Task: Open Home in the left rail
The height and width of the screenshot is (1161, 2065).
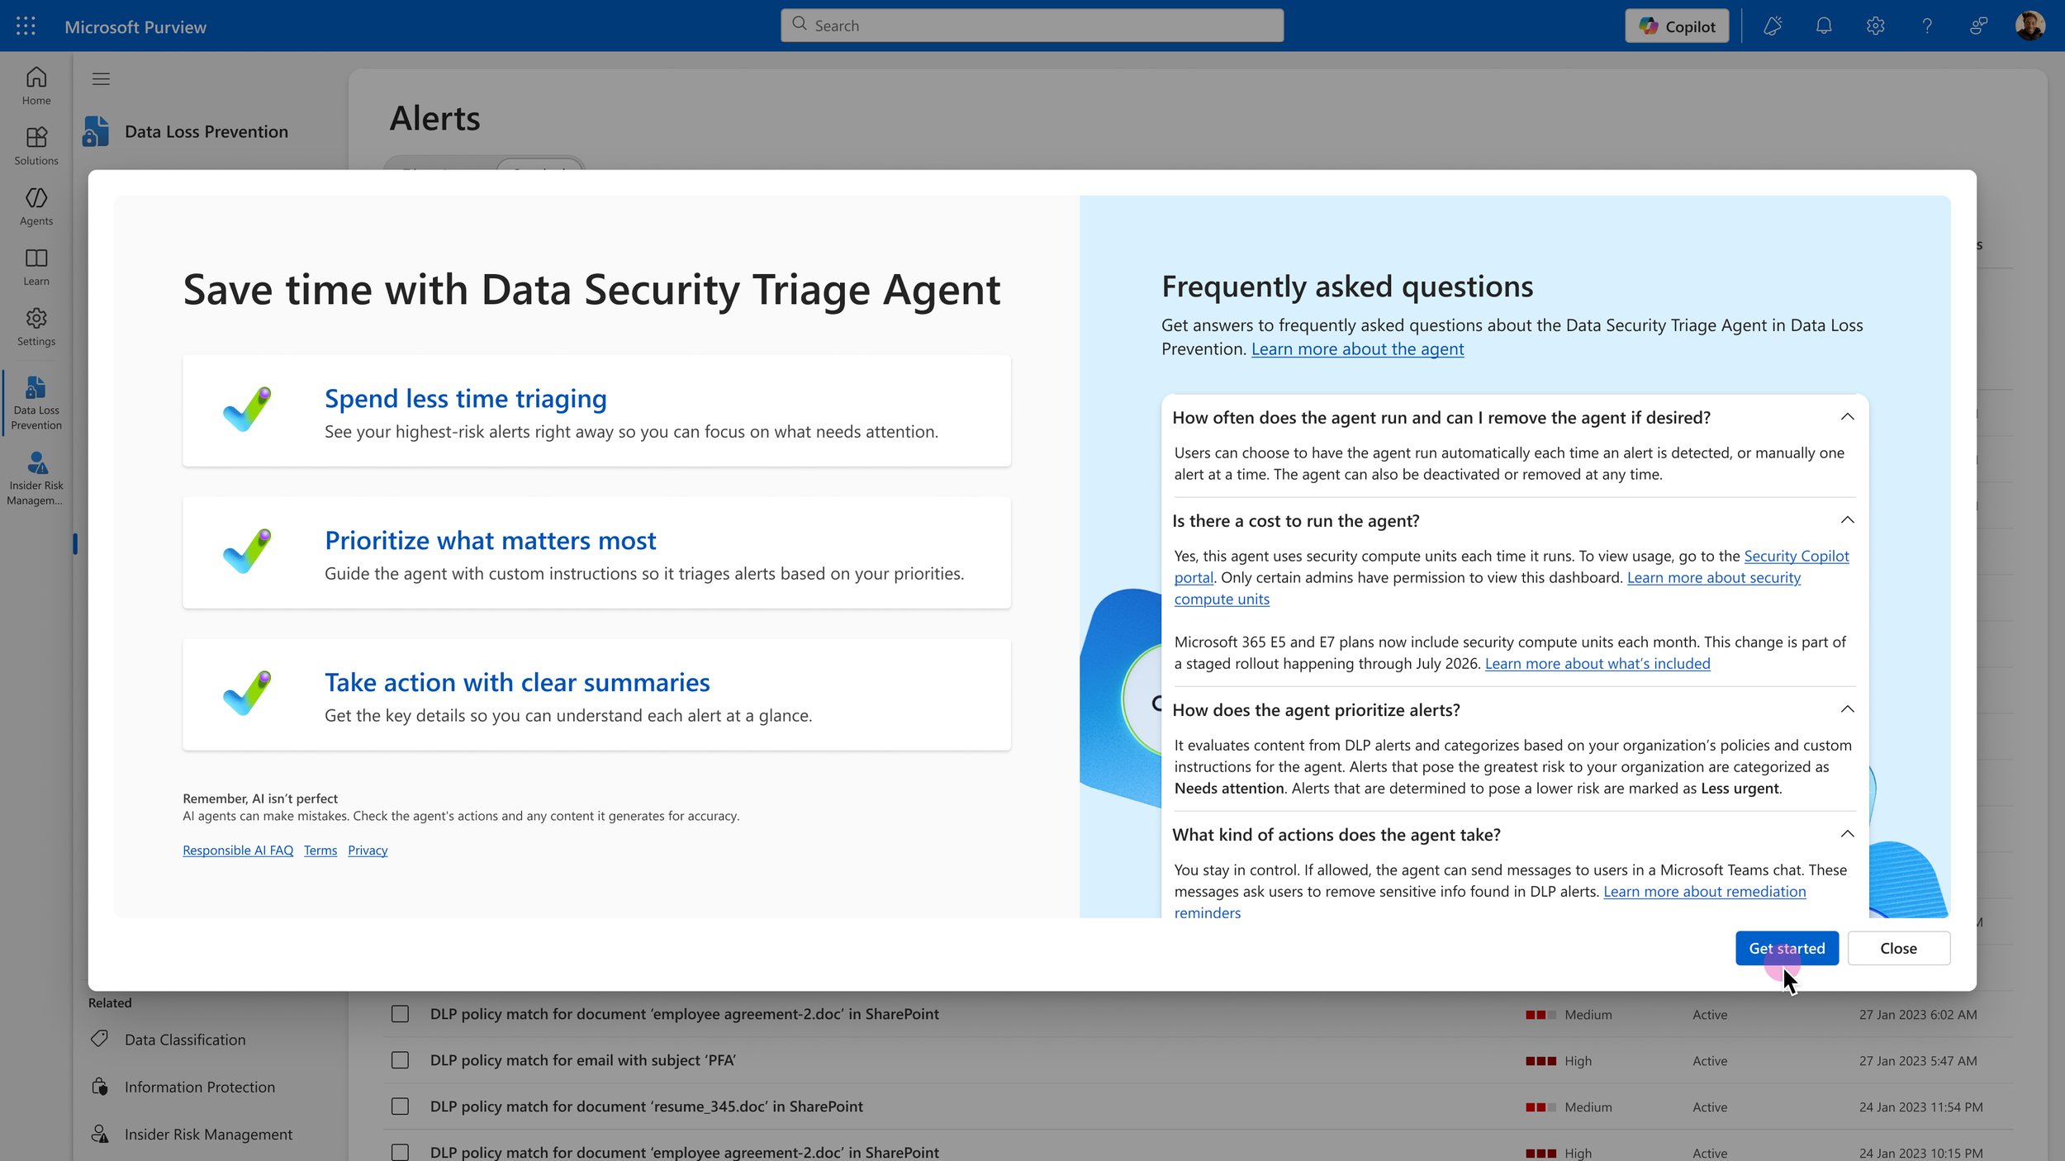Action: 36,86
